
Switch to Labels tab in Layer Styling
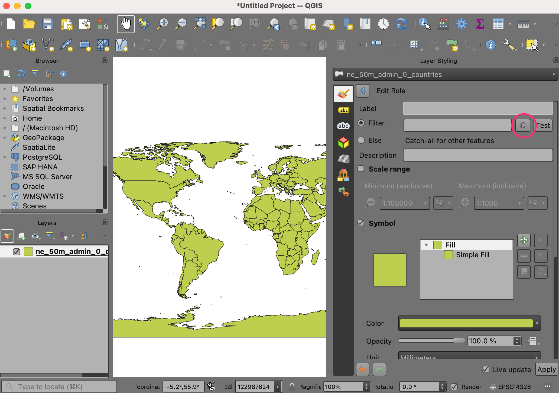(x=343, y=110)
